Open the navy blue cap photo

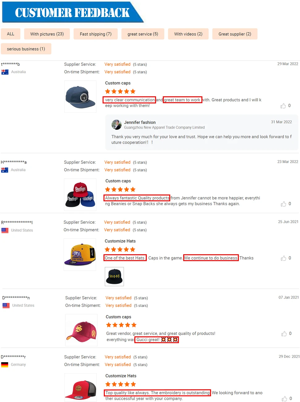(80, 97)
